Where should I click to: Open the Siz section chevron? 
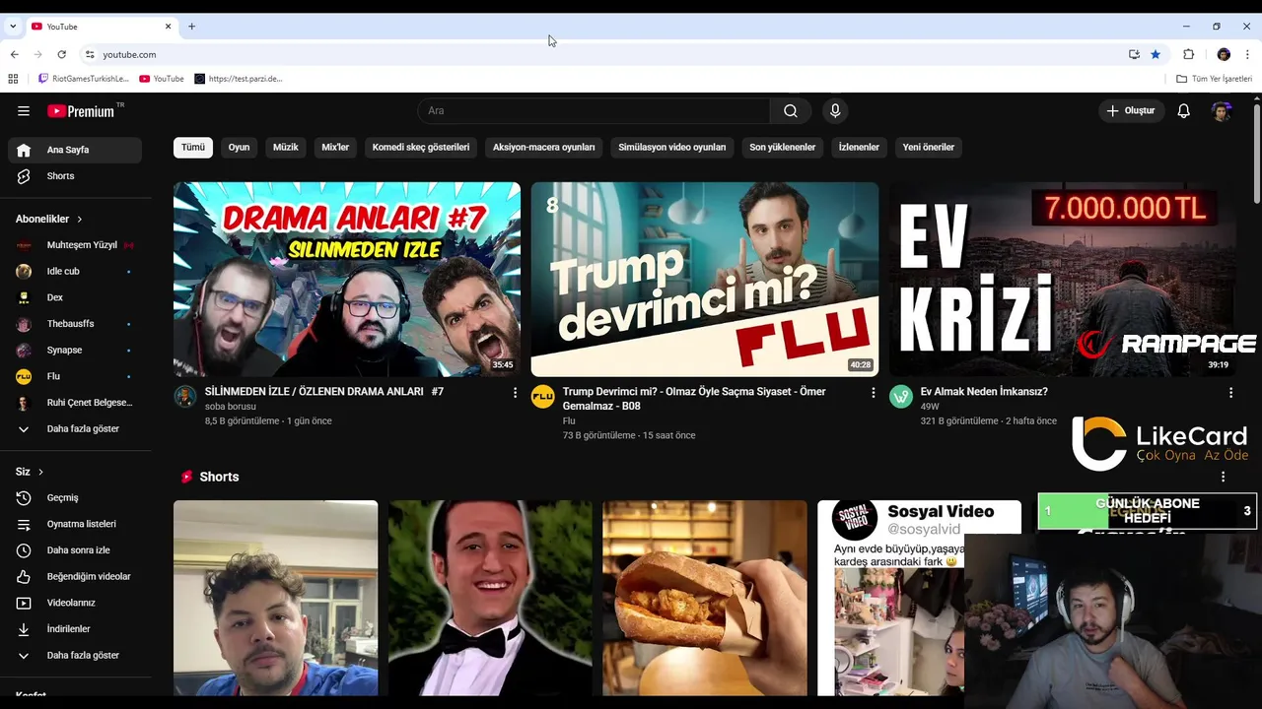pyautogui.click(x=40, y=473)
